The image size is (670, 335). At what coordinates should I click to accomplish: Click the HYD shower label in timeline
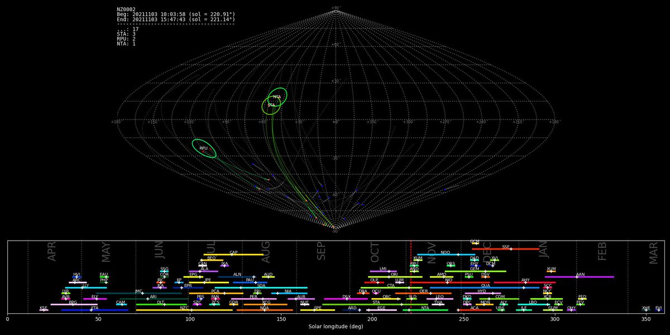pyautogui.click(x=482, y=291)
